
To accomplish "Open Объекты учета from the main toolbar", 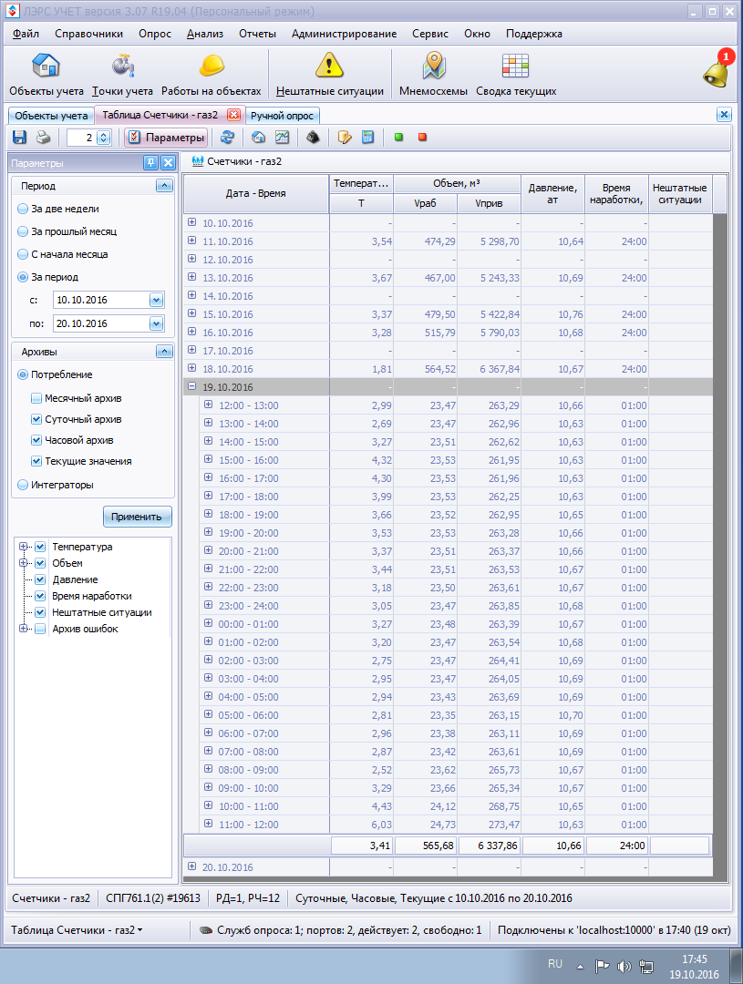I will [x=46, y=75].
